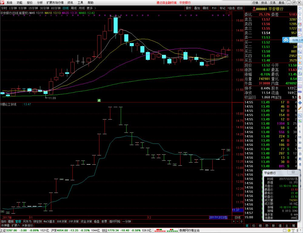Open the 报价 menu

(x=30, y=2)
